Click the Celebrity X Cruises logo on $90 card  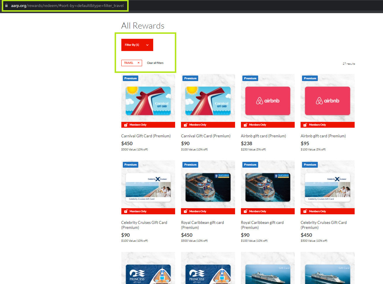[157, 179]
